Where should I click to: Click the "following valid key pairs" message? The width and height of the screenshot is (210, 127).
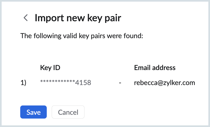[x=82, y=36]
